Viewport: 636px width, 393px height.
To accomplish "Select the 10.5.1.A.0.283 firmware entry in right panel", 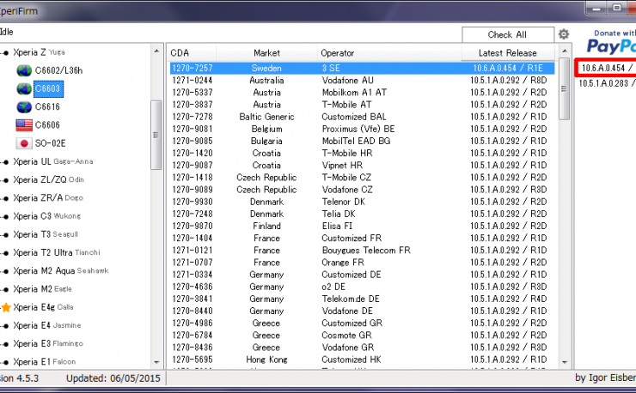I will [606, 83].
